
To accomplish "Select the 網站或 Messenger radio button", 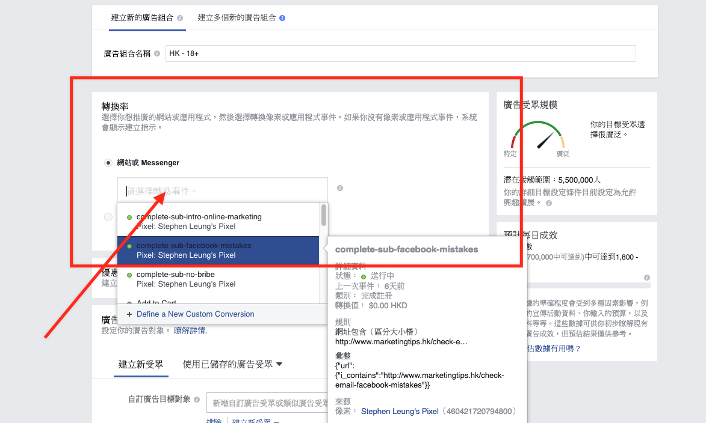I will (x=108, y=163).
